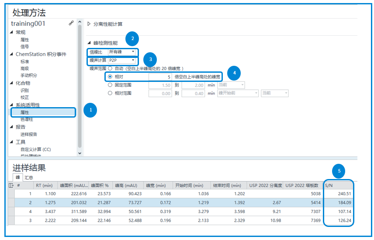374x240 pixels.
Task: Select 手动积分 tree item
Action: pyautogui.click(x=29, y=75)
